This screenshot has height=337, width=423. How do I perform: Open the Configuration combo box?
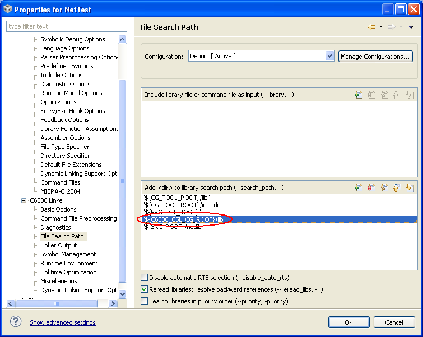[262, 56]
